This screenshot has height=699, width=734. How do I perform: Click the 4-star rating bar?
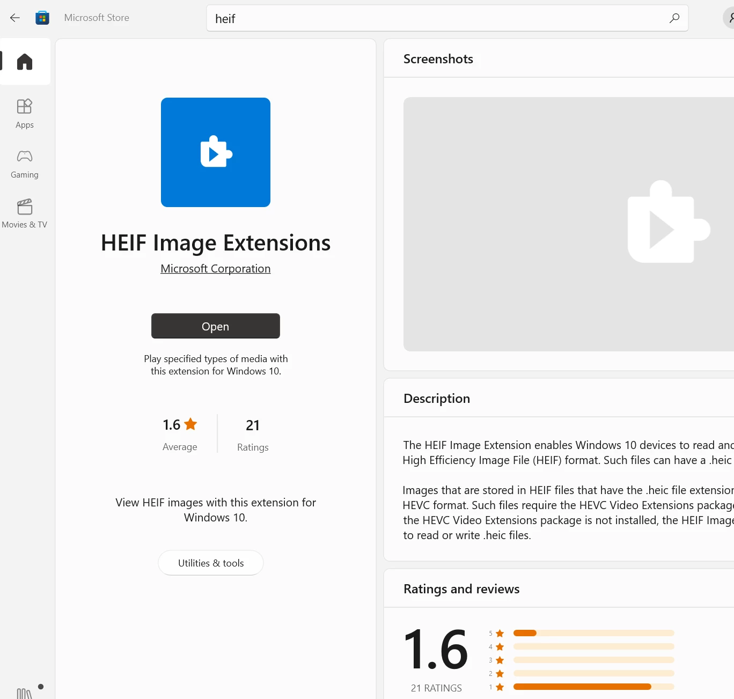(593, 646)
